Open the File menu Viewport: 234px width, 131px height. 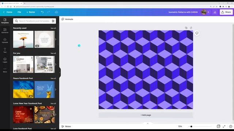click(19, 12)
